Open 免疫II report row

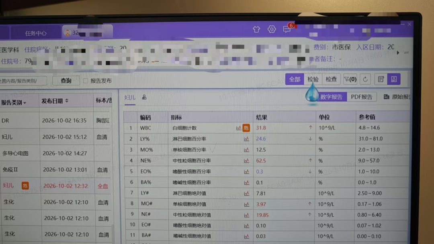55,169
